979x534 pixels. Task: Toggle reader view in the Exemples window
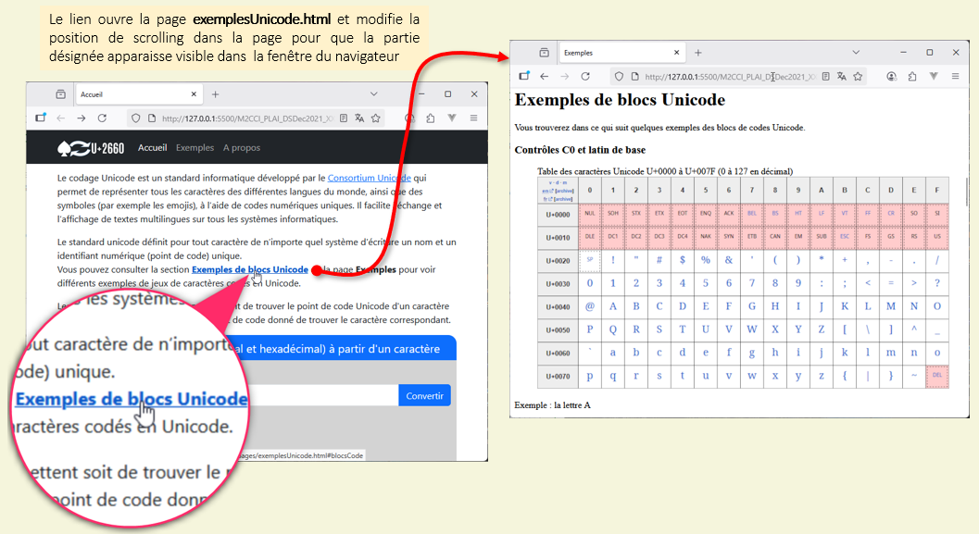point(823,77)
